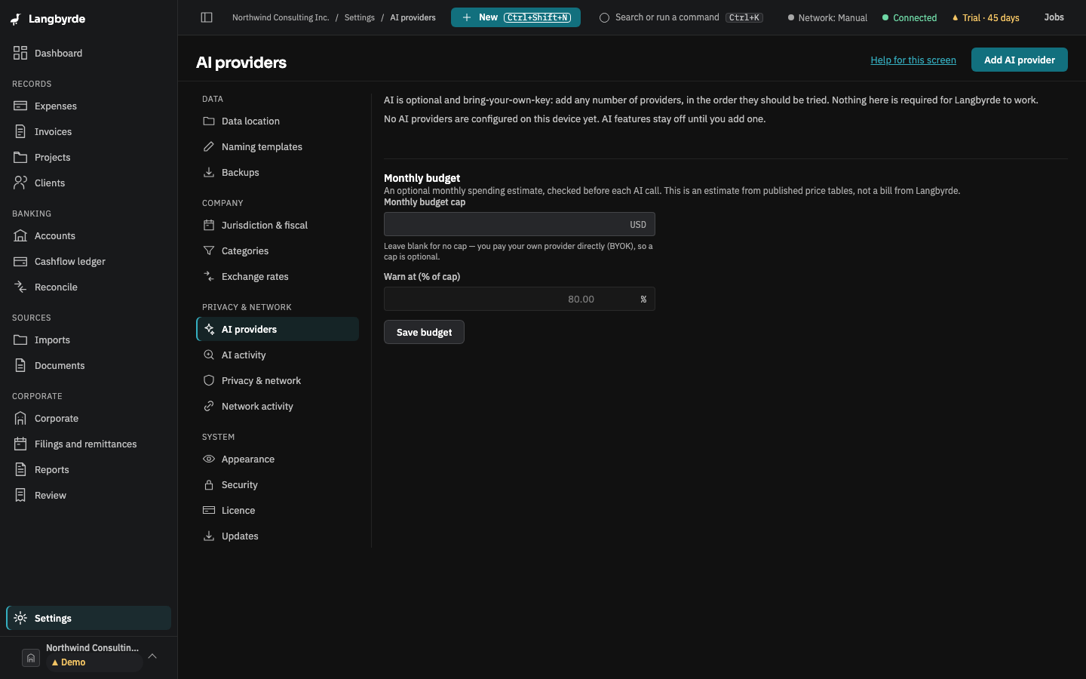
Task: Open Backups download icon
Action: click(x=209, y=172)
